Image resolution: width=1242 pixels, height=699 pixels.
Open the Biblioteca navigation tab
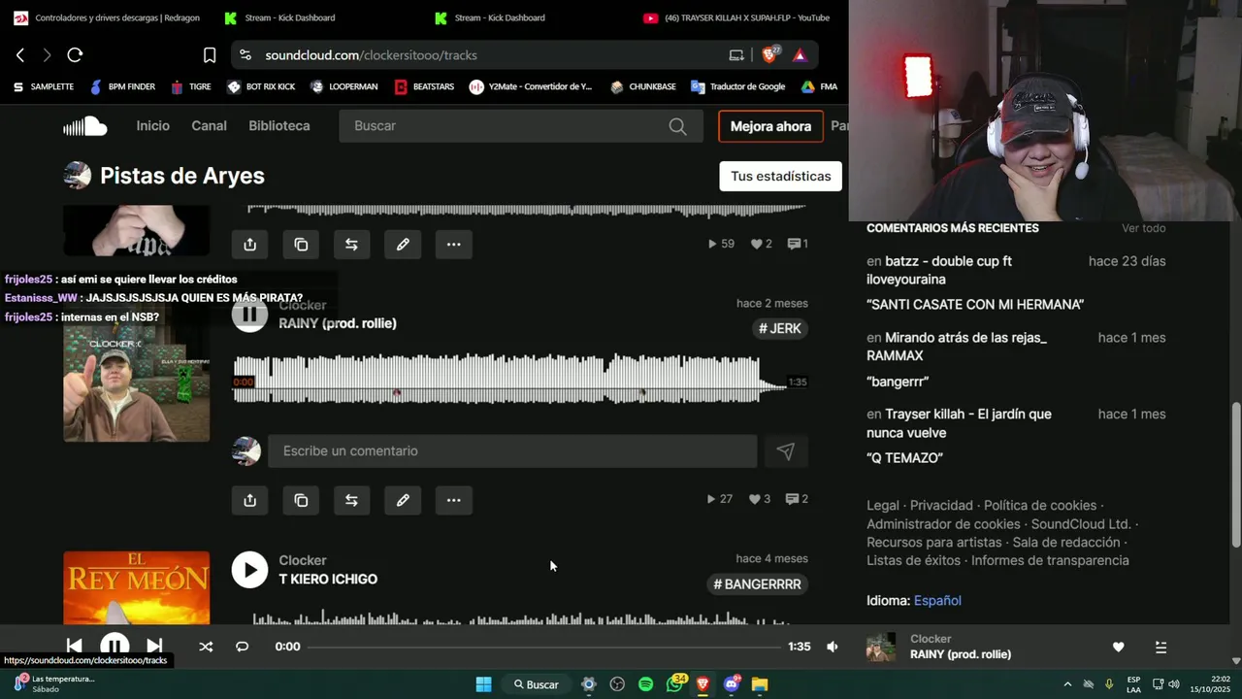point(279,126)
